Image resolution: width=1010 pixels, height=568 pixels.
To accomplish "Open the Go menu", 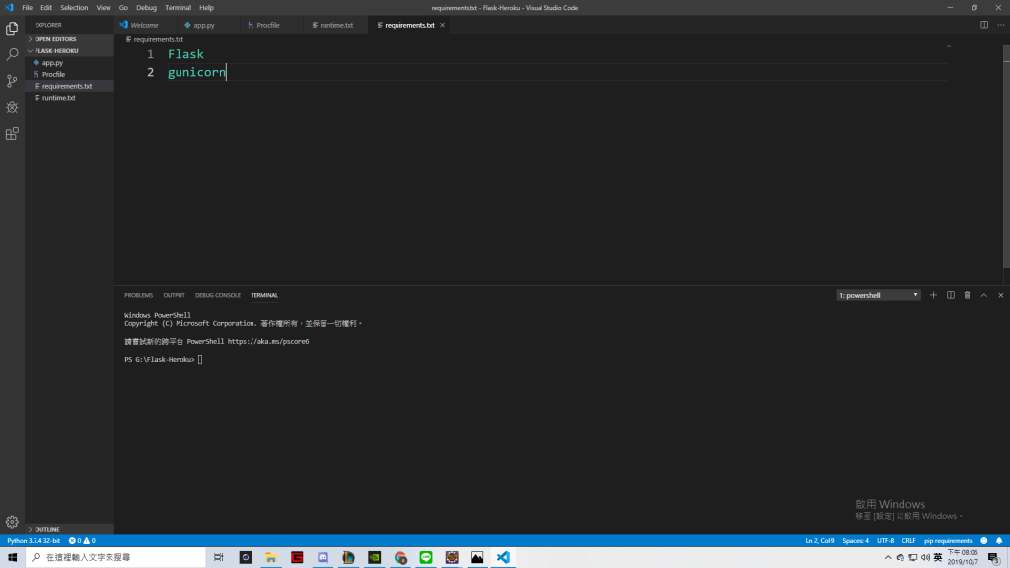I will tap(123, 8).
